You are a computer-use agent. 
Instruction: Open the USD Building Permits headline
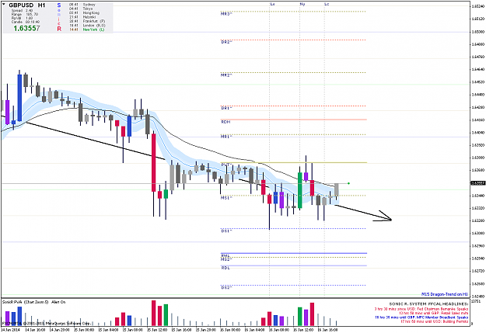click(x=434, y=321)
